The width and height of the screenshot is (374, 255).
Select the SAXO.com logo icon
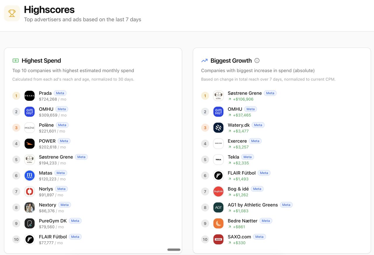click(x=218, y=240)
